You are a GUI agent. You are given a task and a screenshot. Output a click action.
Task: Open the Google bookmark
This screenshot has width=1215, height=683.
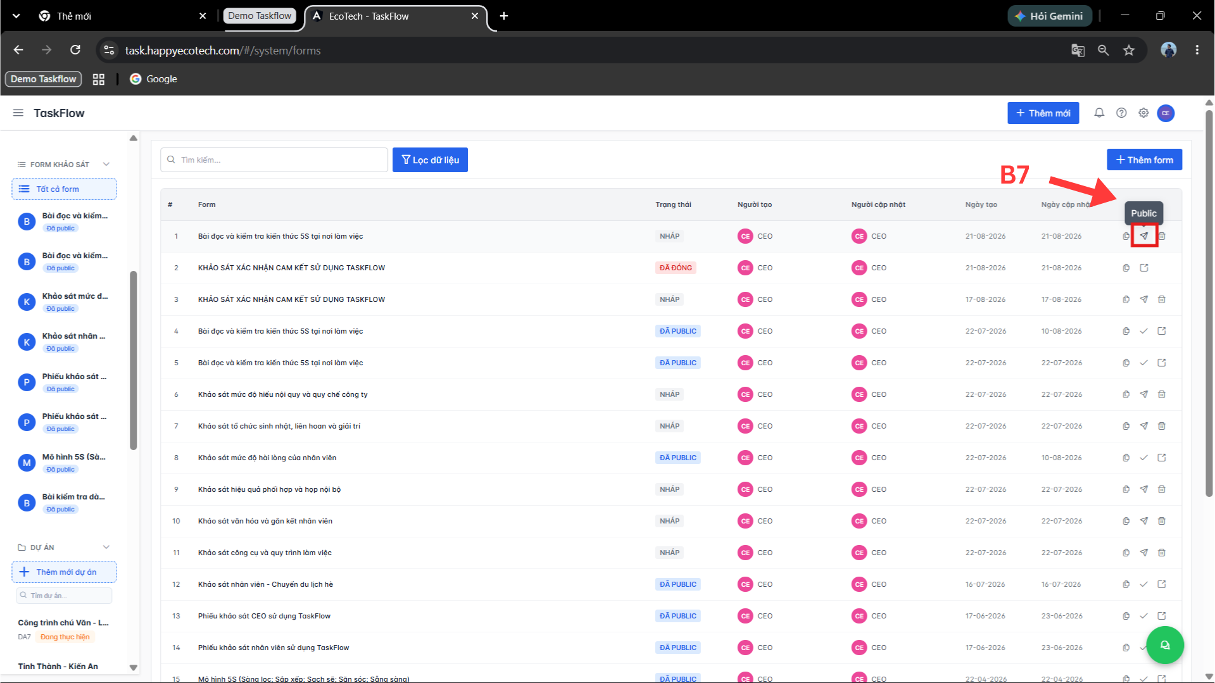click(153, 79)
